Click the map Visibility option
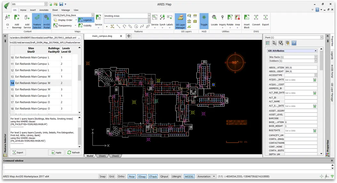The height and width of the screenshot is (183, 337). pos(85,26)
